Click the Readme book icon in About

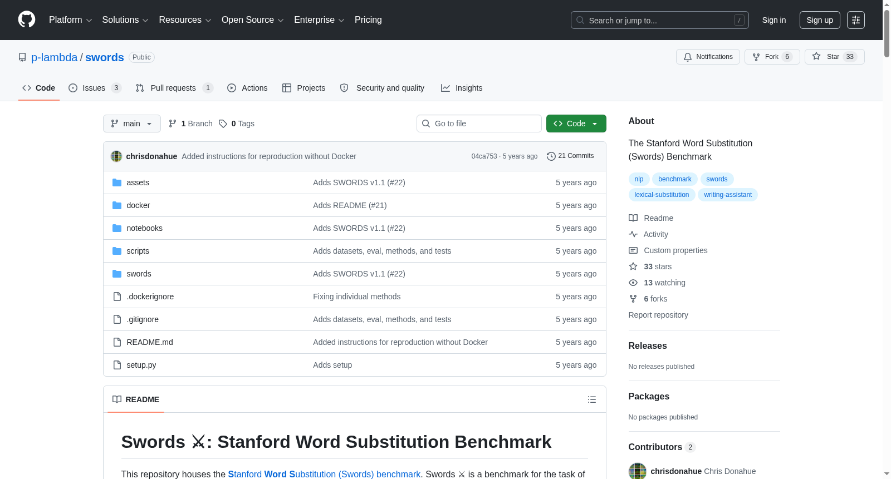633,218
